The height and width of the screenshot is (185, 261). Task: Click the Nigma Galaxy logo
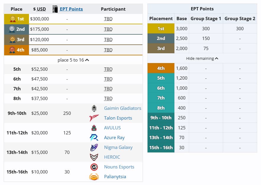pos(94,147)
